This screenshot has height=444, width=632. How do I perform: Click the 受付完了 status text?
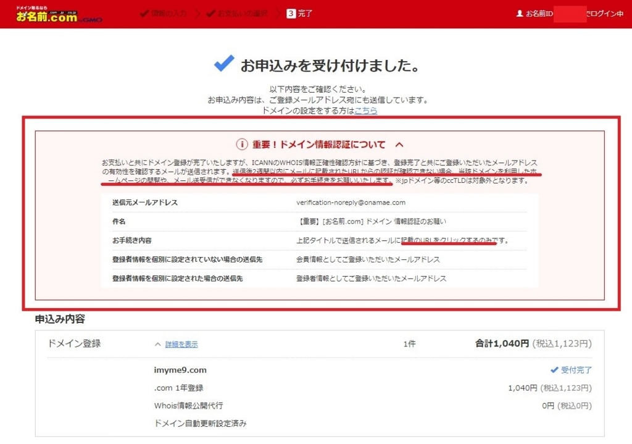pos(576,370)
